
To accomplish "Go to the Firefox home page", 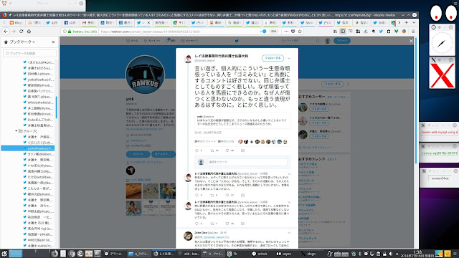I will coord(29,32).
